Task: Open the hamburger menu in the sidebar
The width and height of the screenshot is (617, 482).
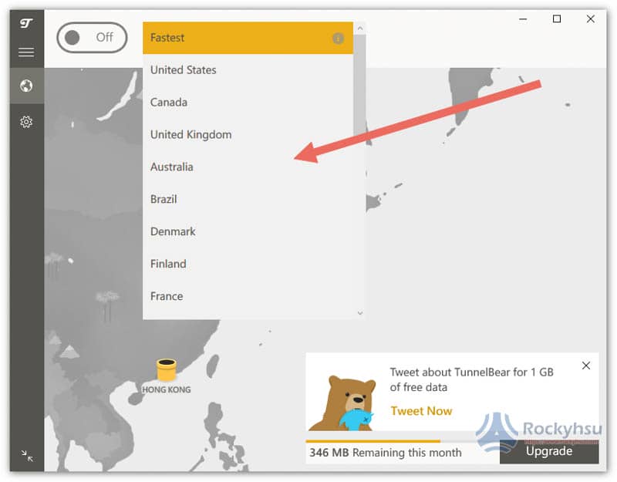Action: [26, 52]
